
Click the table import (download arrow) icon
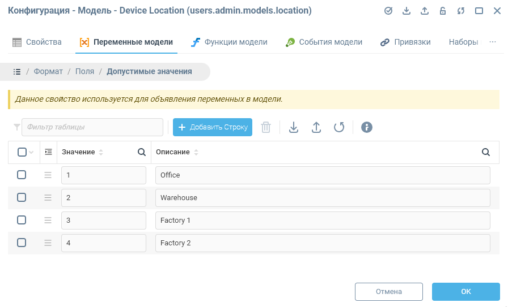(x=294, y=127)
